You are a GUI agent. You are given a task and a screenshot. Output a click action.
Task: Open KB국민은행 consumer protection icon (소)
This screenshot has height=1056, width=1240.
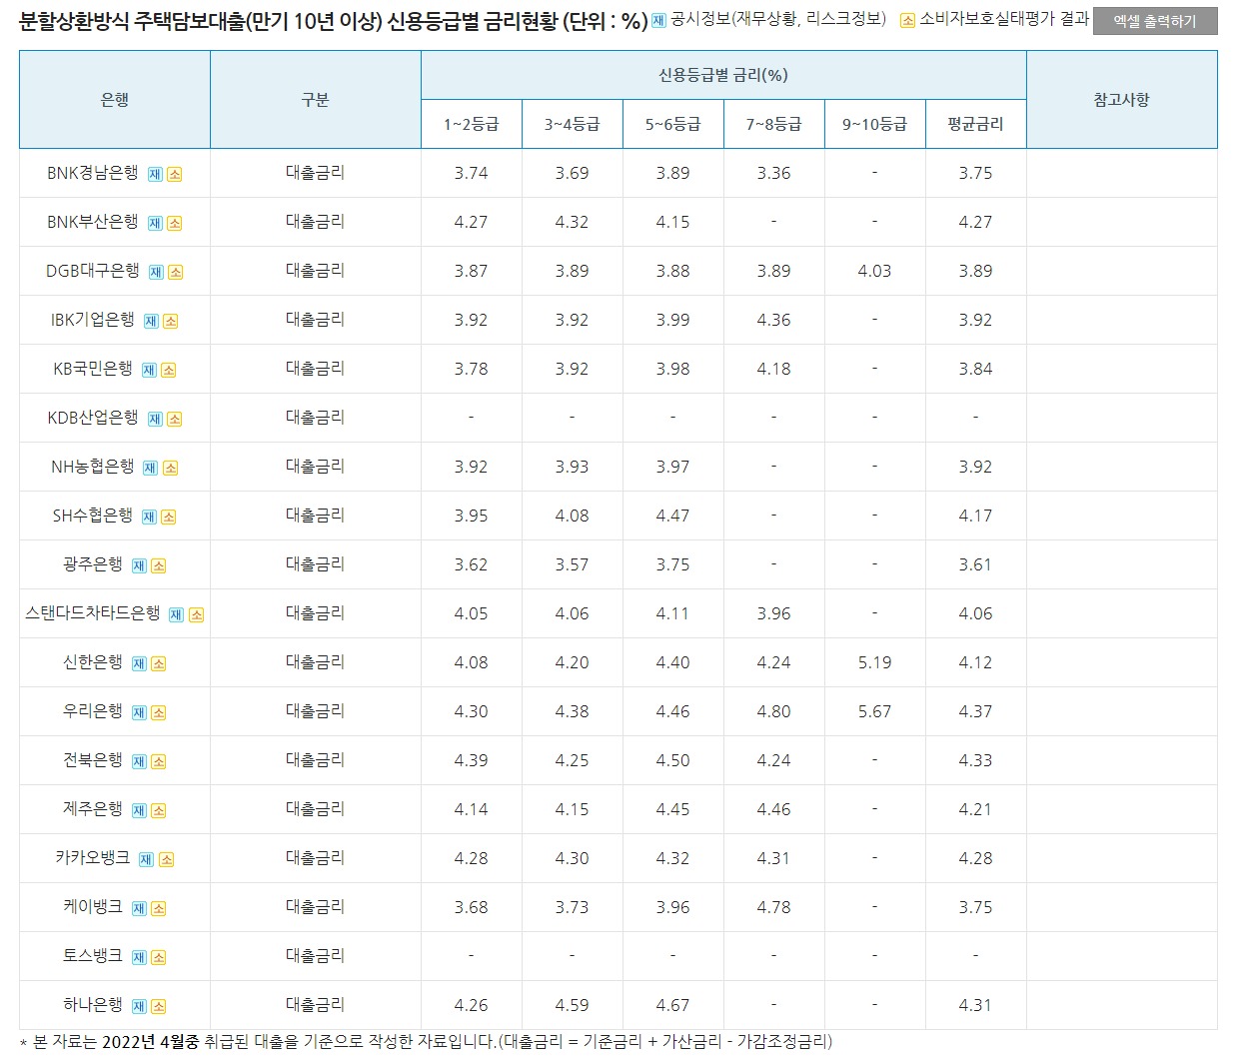coord(168,370)
